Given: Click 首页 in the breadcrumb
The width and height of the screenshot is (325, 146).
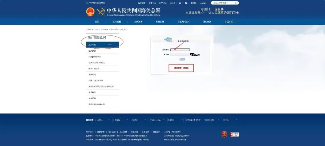Looking at the screenshot, I should pyautogui.click(x=97, y=29).
